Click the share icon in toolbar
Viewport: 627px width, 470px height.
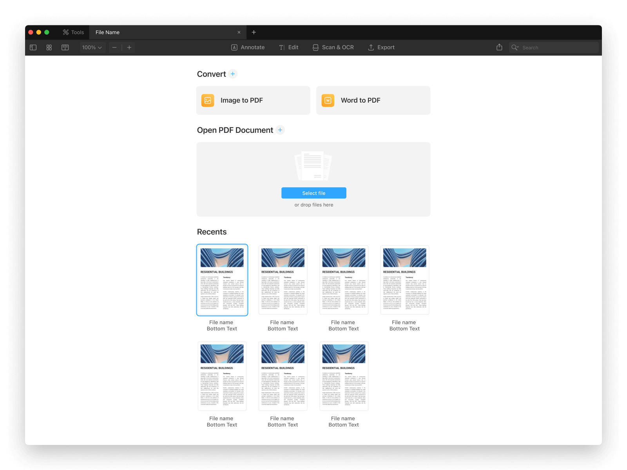(499, 47)
